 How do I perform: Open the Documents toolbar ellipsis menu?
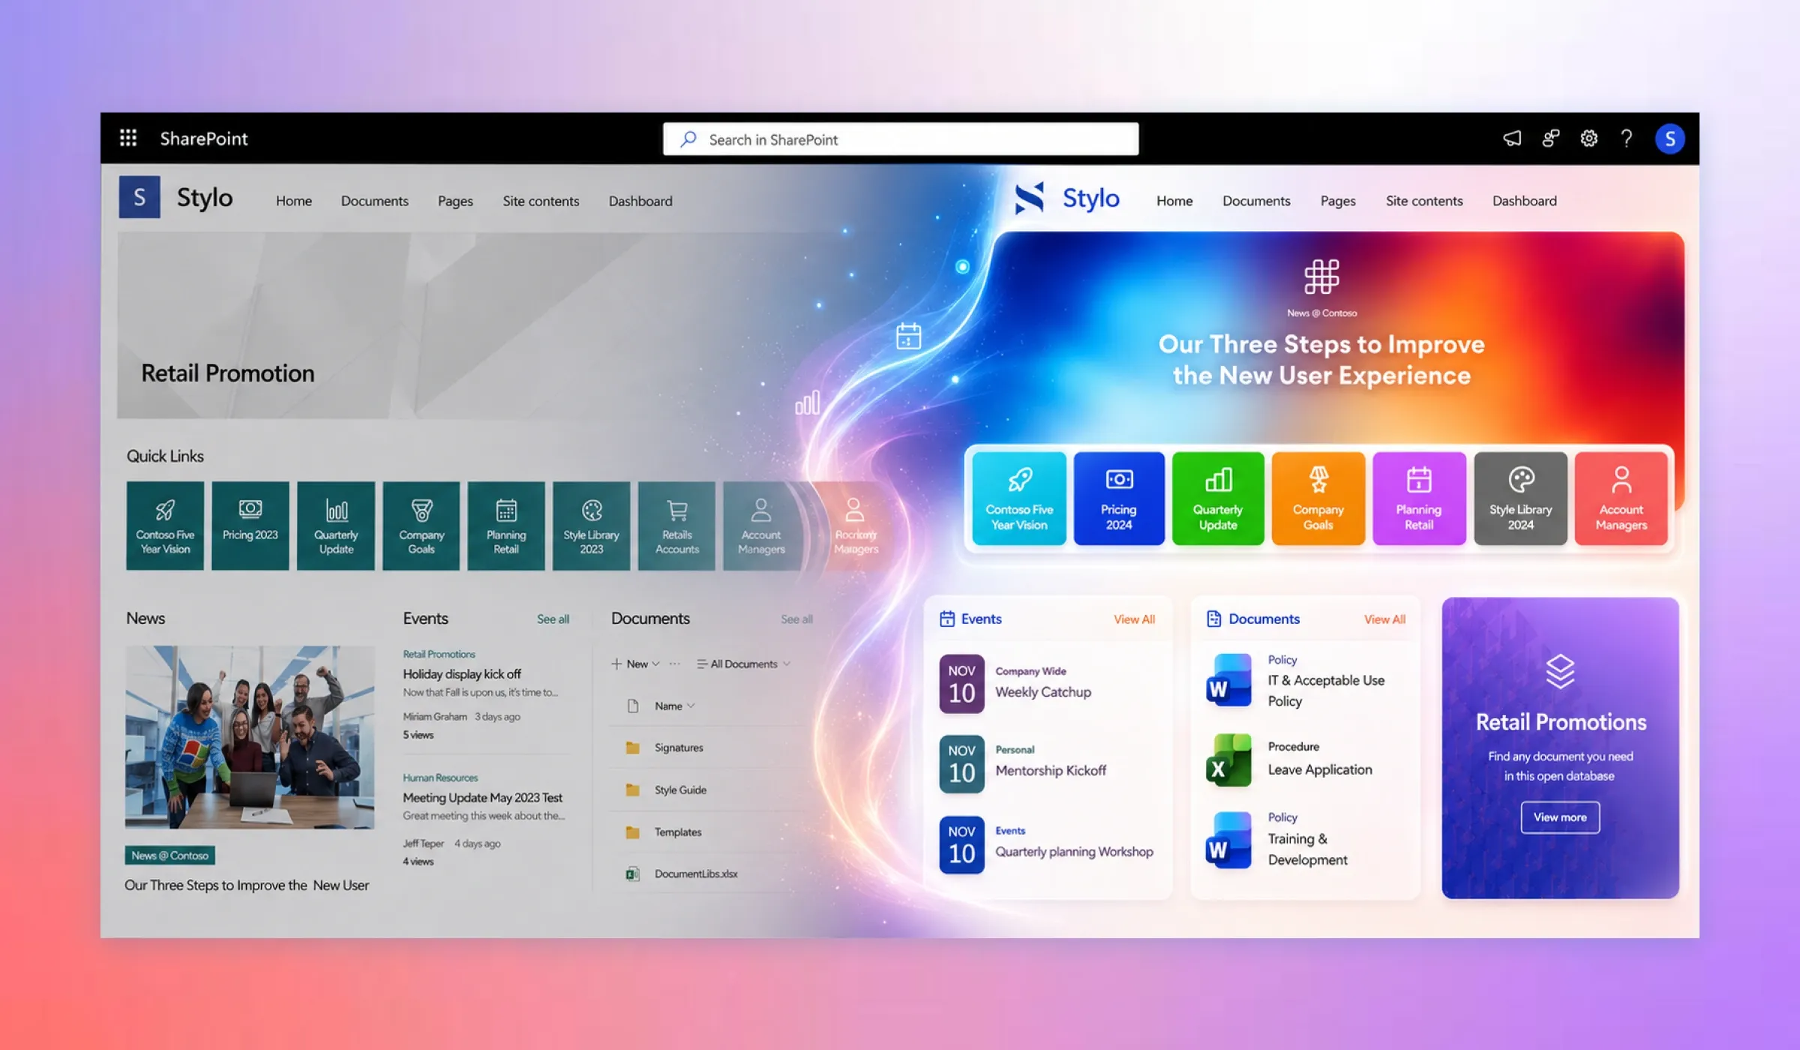[674, 664]
